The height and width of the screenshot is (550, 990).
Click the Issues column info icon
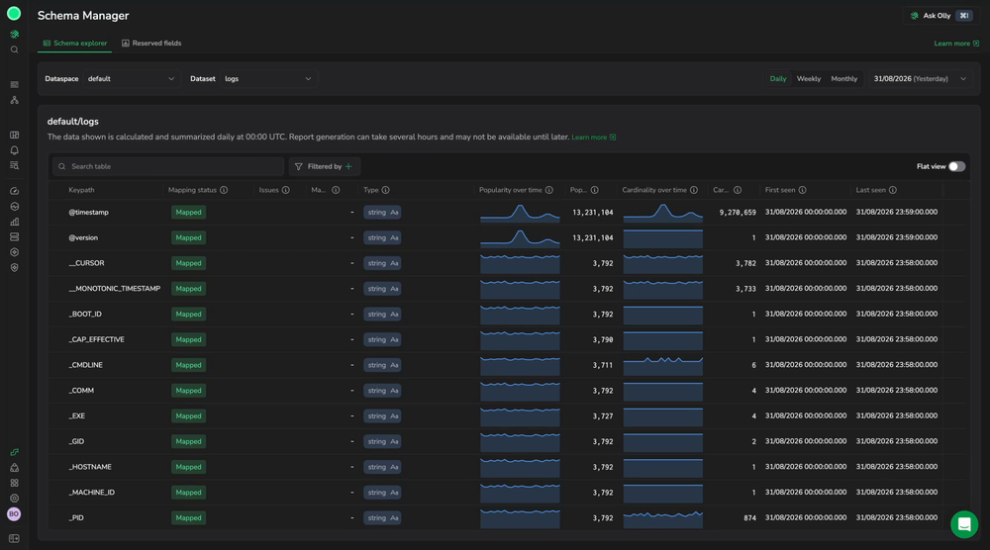tap(285, 190)
